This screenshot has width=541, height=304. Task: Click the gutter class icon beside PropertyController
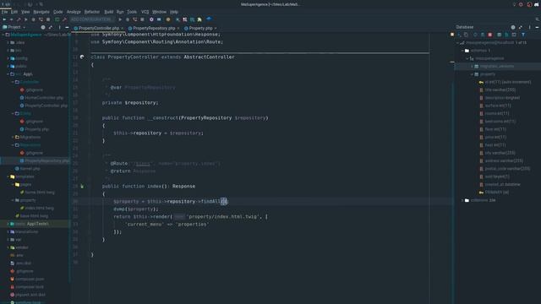[x=82, y=57]
